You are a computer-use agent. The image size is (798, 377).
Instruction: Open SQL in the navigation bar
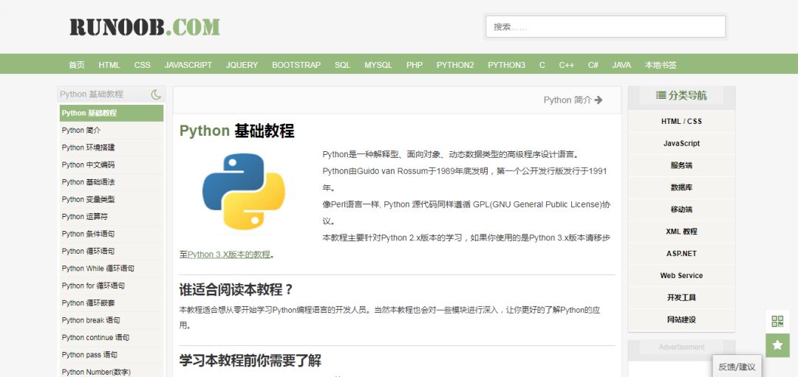pos(343,65)
